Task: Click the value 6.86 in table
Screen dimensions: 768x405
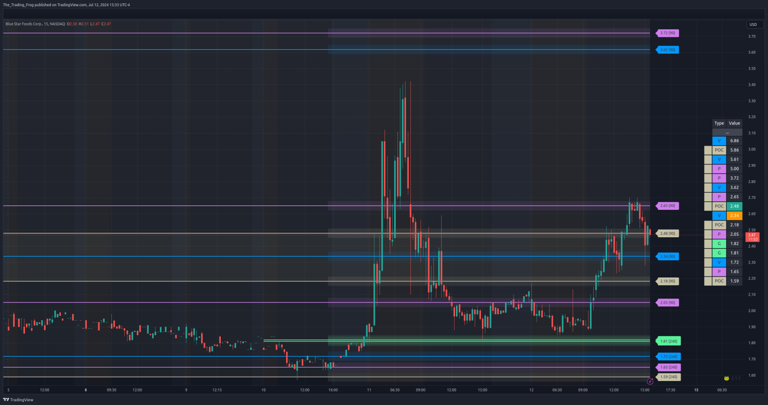Action: [734, 141]
